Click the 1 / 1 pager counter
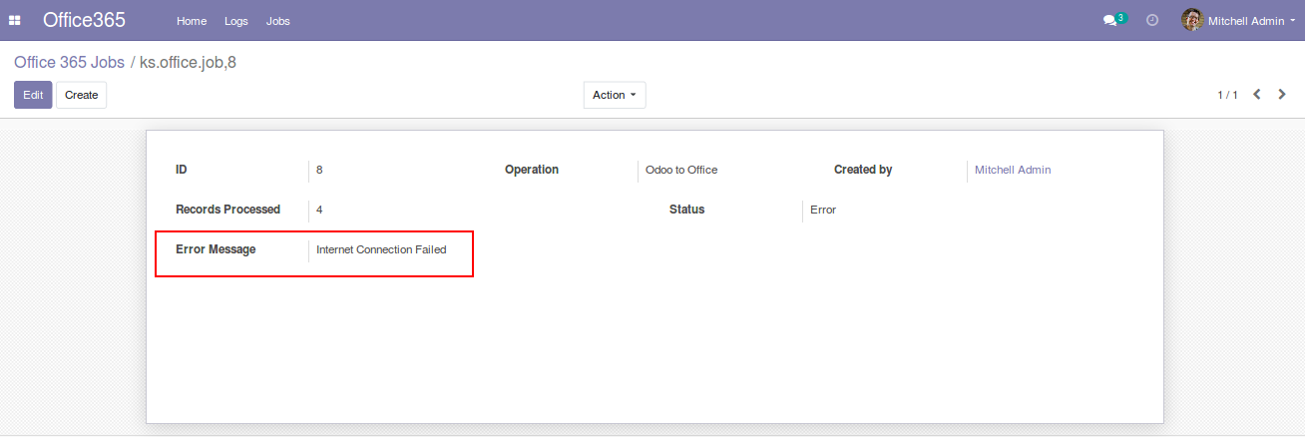This screenshot has height=437, width=1305. pos(1227,95)
